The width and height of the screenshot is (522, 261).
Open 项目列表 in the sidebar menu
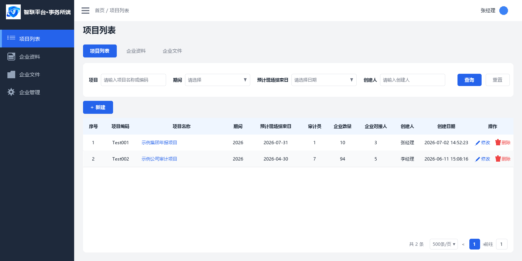click(37, 39)
